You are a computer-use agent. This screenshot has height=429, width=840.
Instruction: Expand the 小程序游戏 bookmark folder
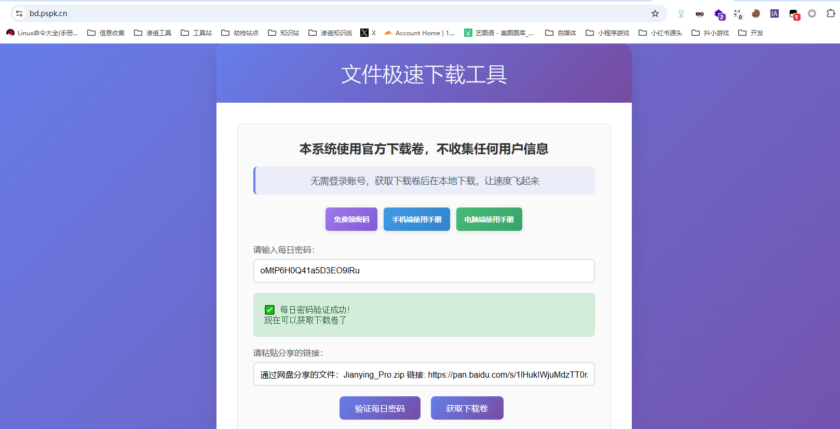(x=607, y=33)
